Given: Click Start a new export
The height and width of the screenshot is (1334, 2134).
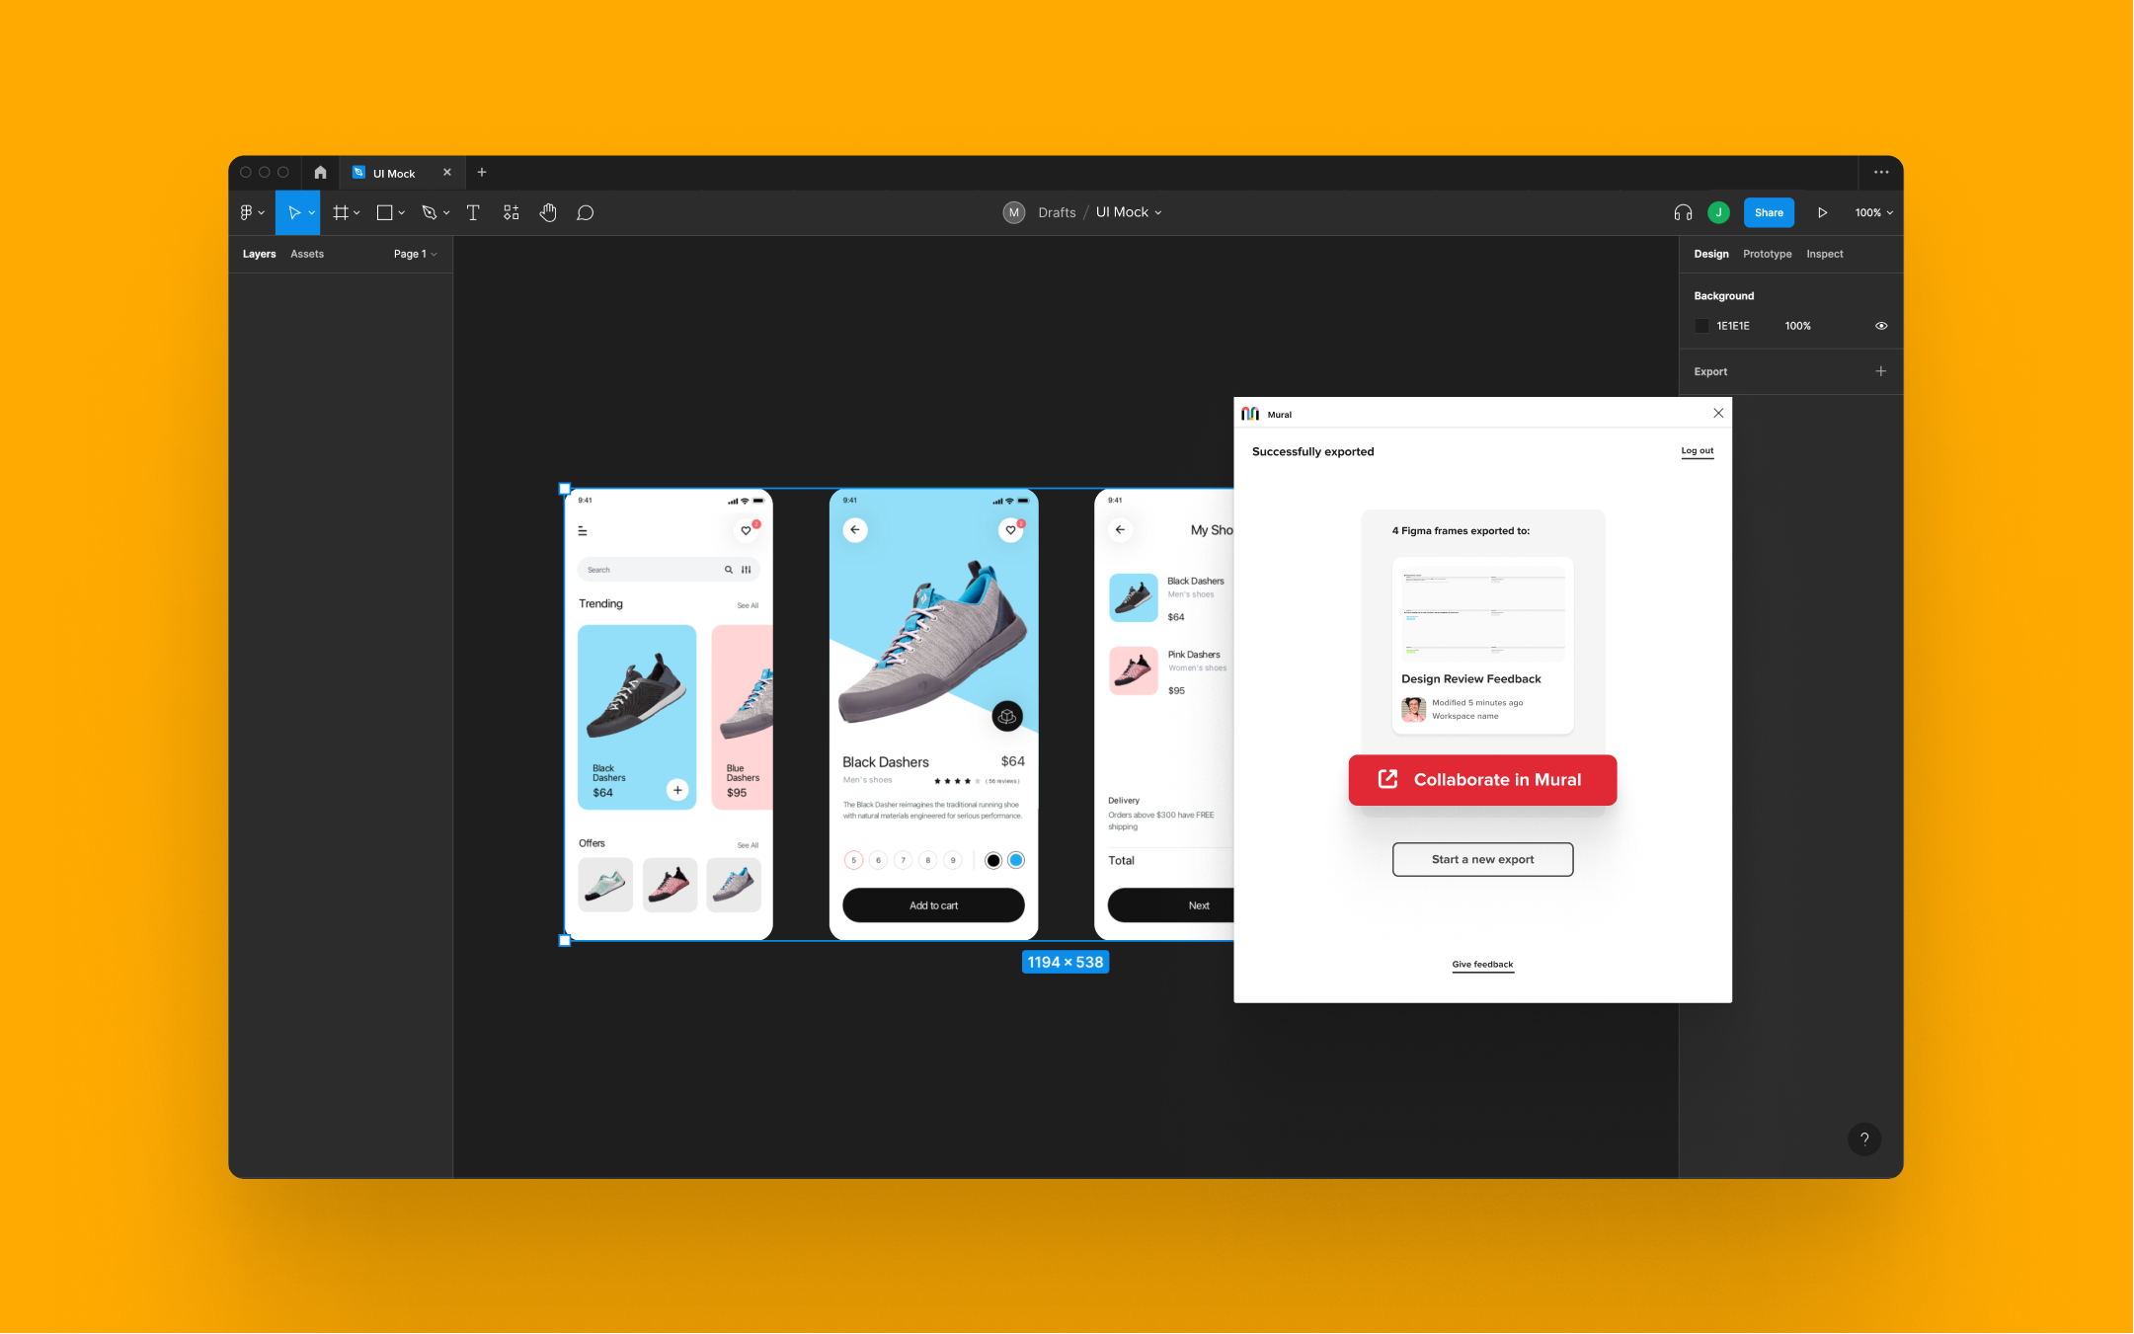Looking at the screenshot, I should point(1481,859).
